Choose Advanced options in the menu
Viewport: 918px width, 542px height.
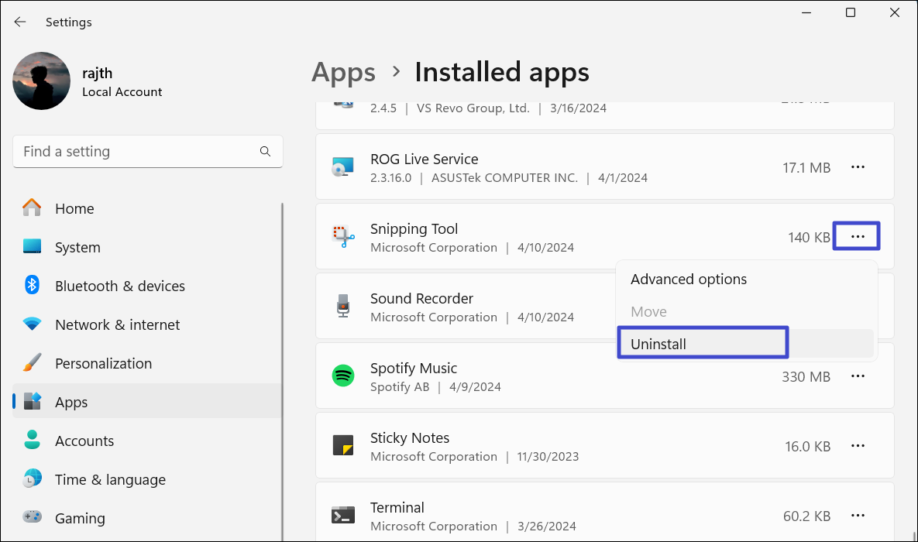[x=689, y=280]
